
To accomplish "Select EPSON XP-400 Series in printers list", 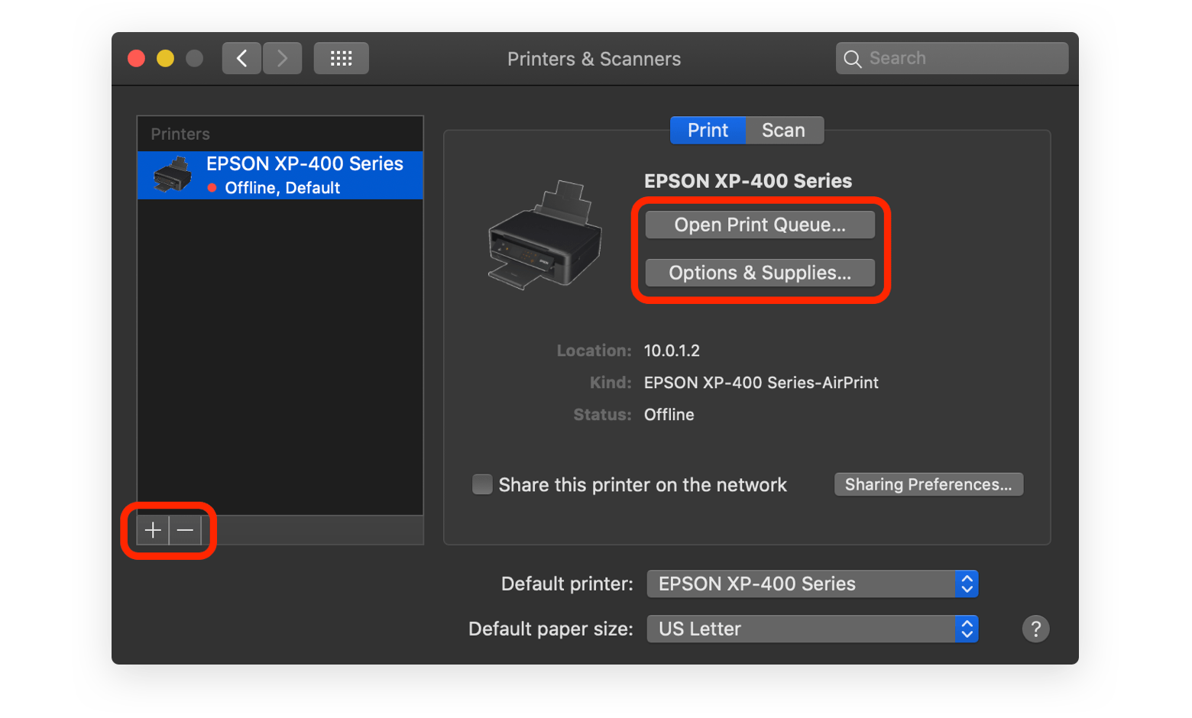I will [304, 174].
